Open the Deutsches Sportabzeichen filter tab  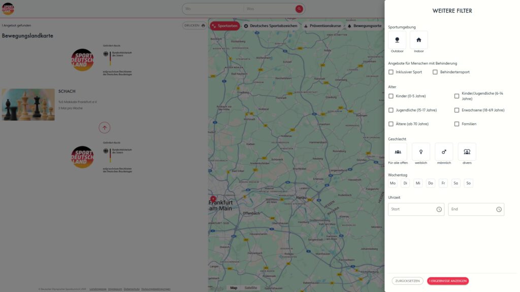coord(270,26)
